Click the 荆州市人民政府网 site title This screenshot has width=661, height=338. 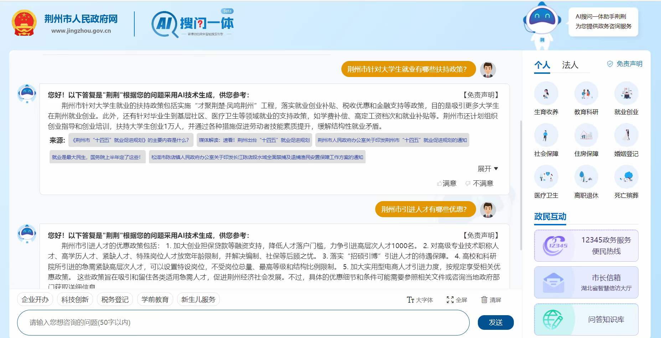(x=81, y=19)
